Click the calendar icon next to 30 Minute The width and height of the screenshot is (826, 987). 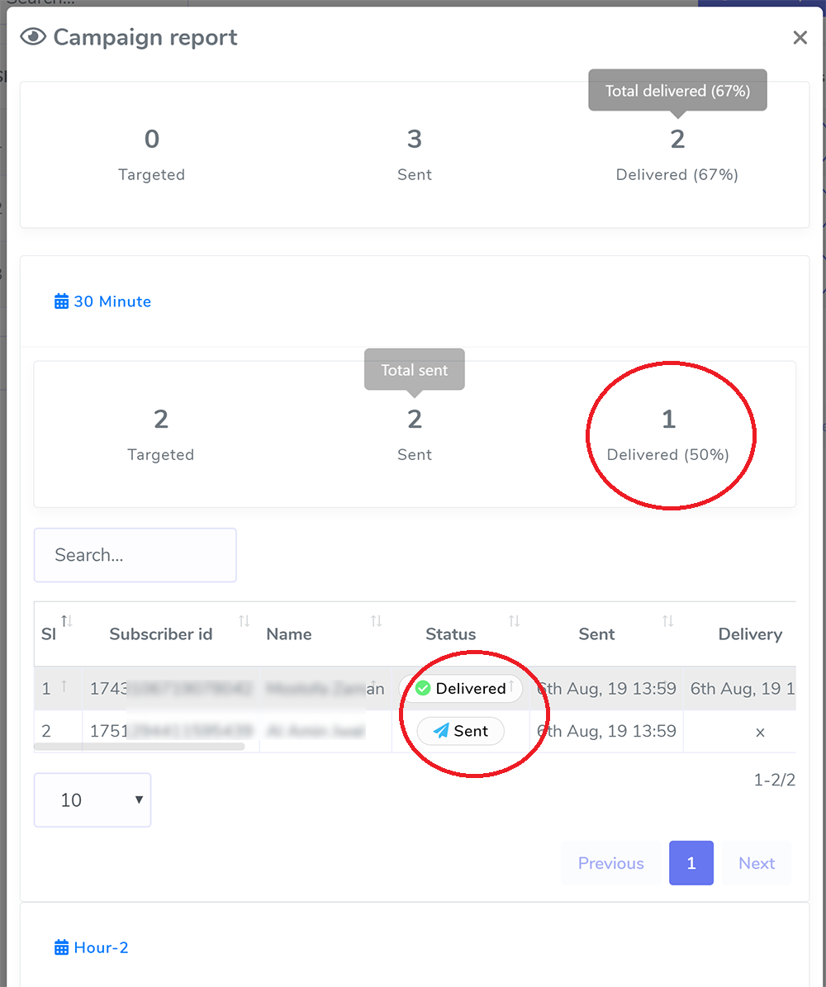[61, 301]
